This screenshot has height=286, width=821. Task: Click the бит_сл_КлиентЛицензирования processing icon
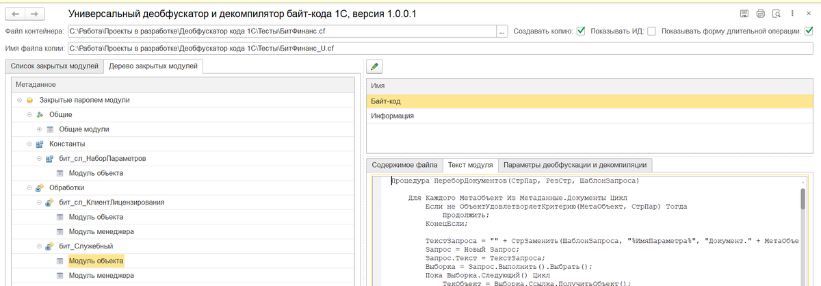pyautogui.click(x=49, y=203)
